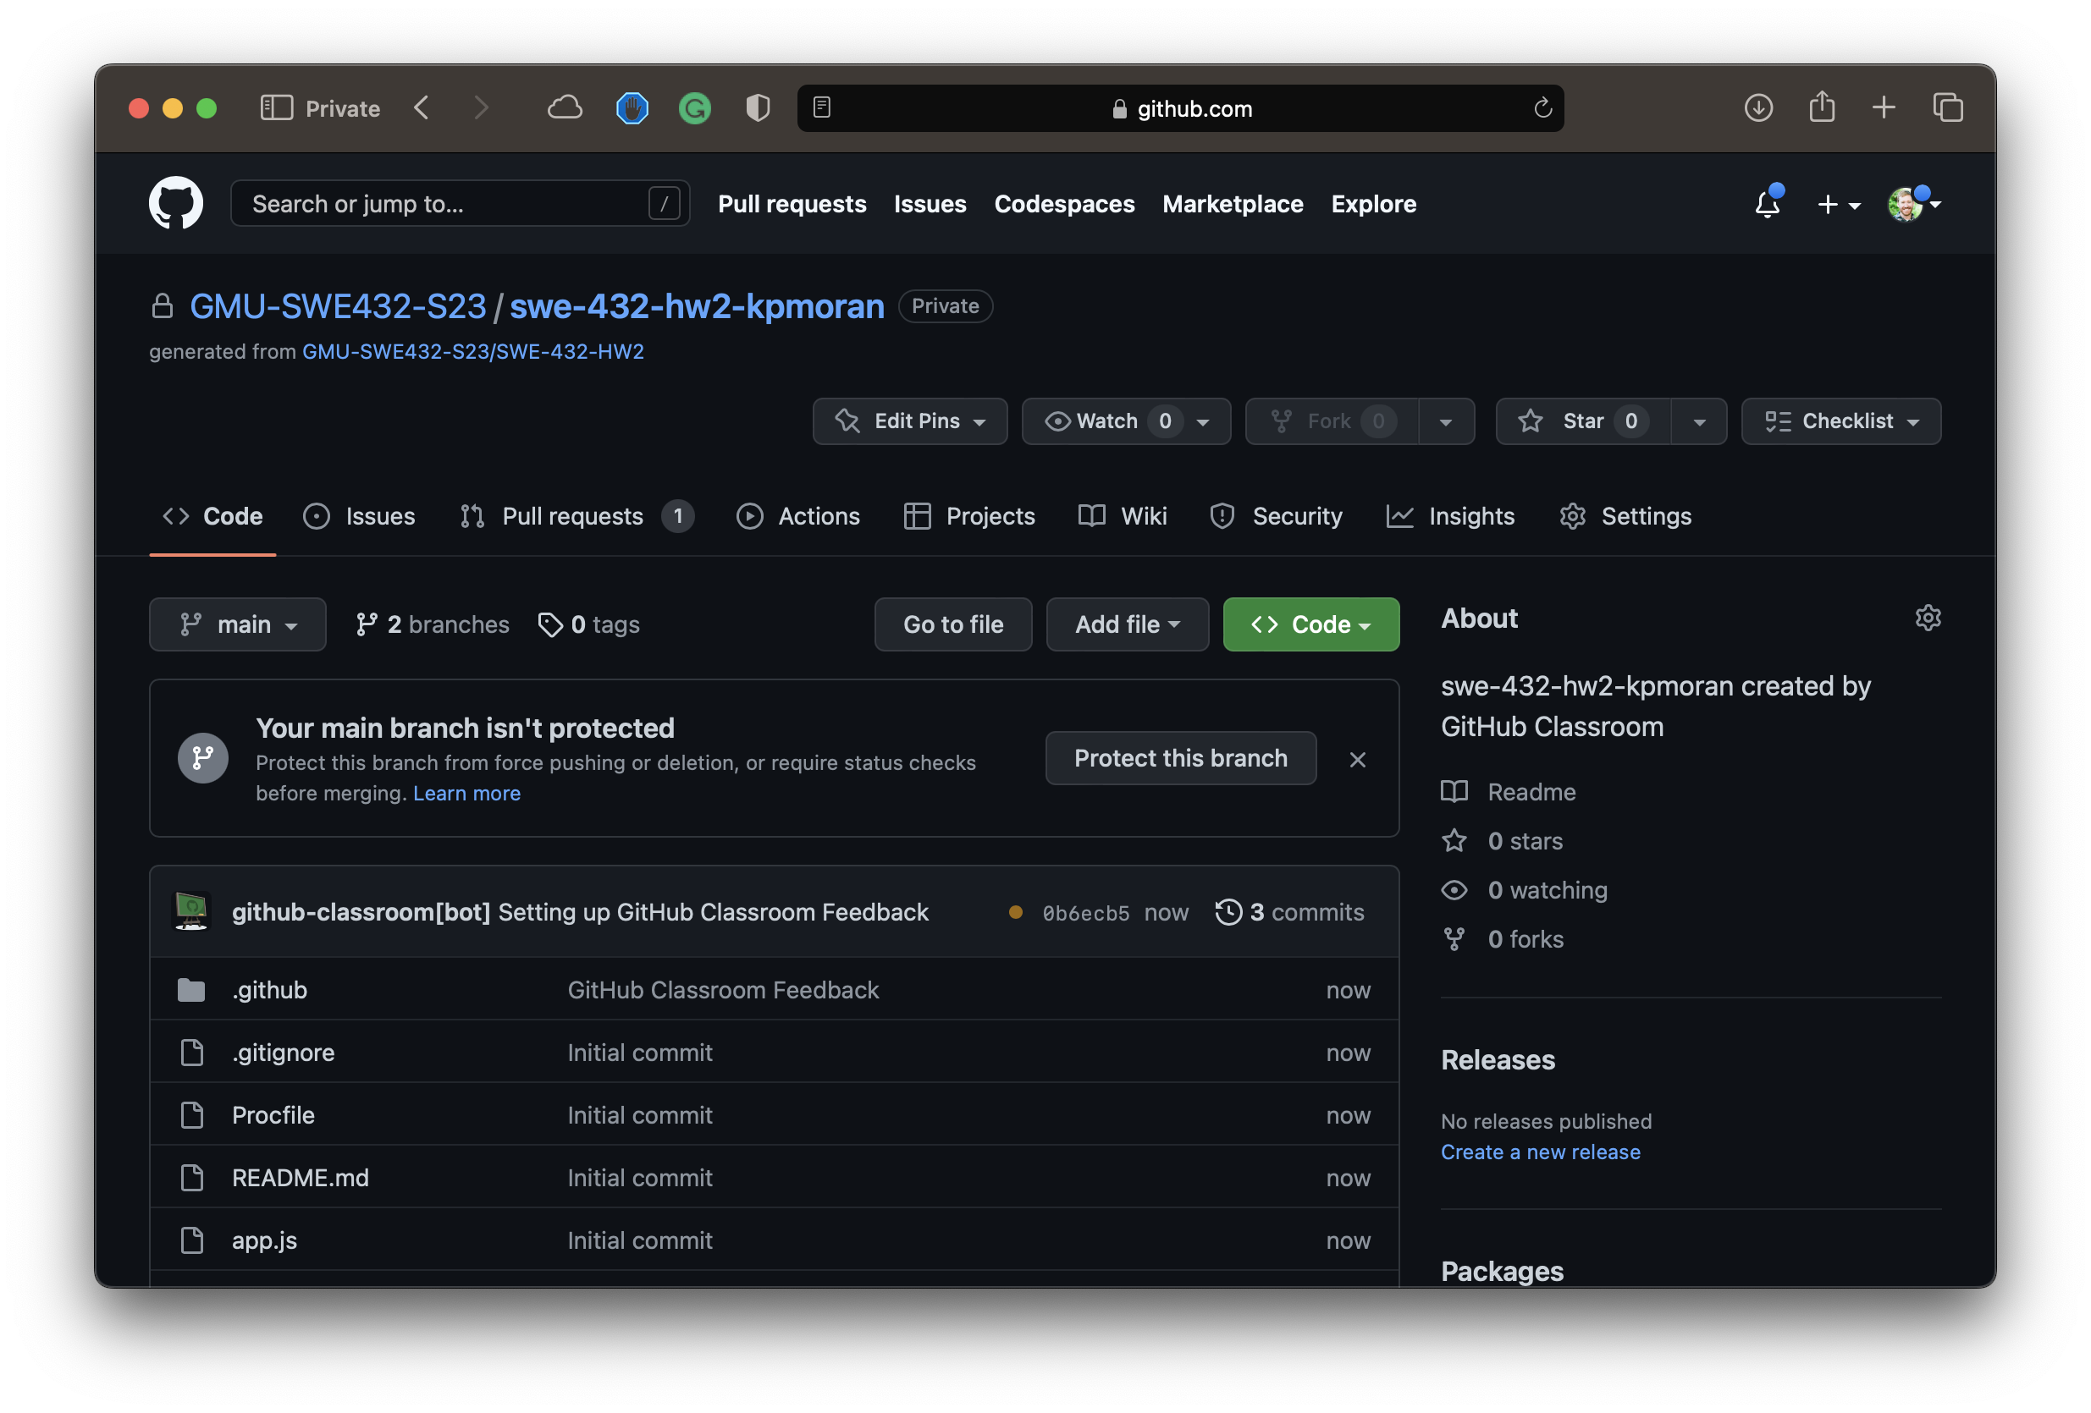
Task: Open the Checklist dropdown
Action: pyautogui.click(x=1841, y=421)
